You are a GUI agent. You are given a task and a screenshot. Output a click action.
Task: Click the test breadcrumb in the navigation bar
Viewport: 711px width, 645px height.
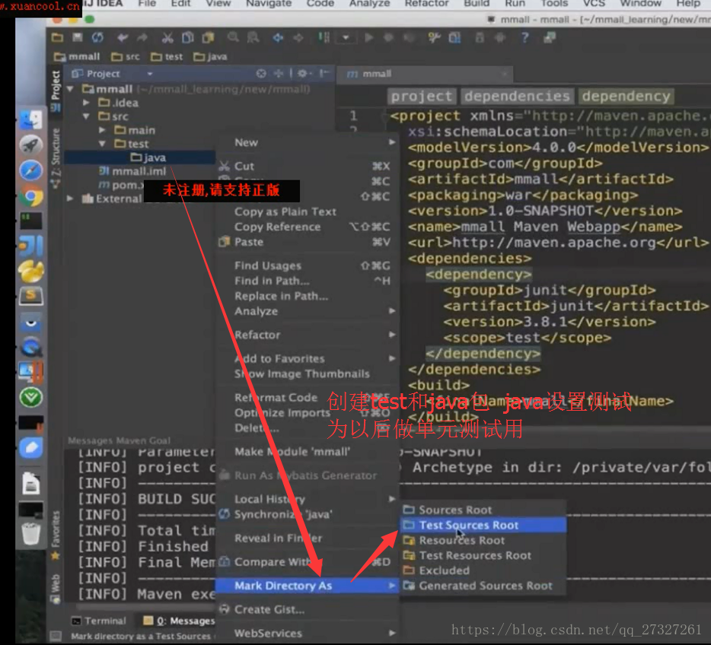coord(167,56)
